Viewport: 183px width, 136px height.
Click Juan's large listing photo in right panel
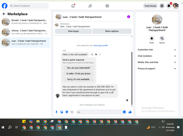[x=157, y=19]
